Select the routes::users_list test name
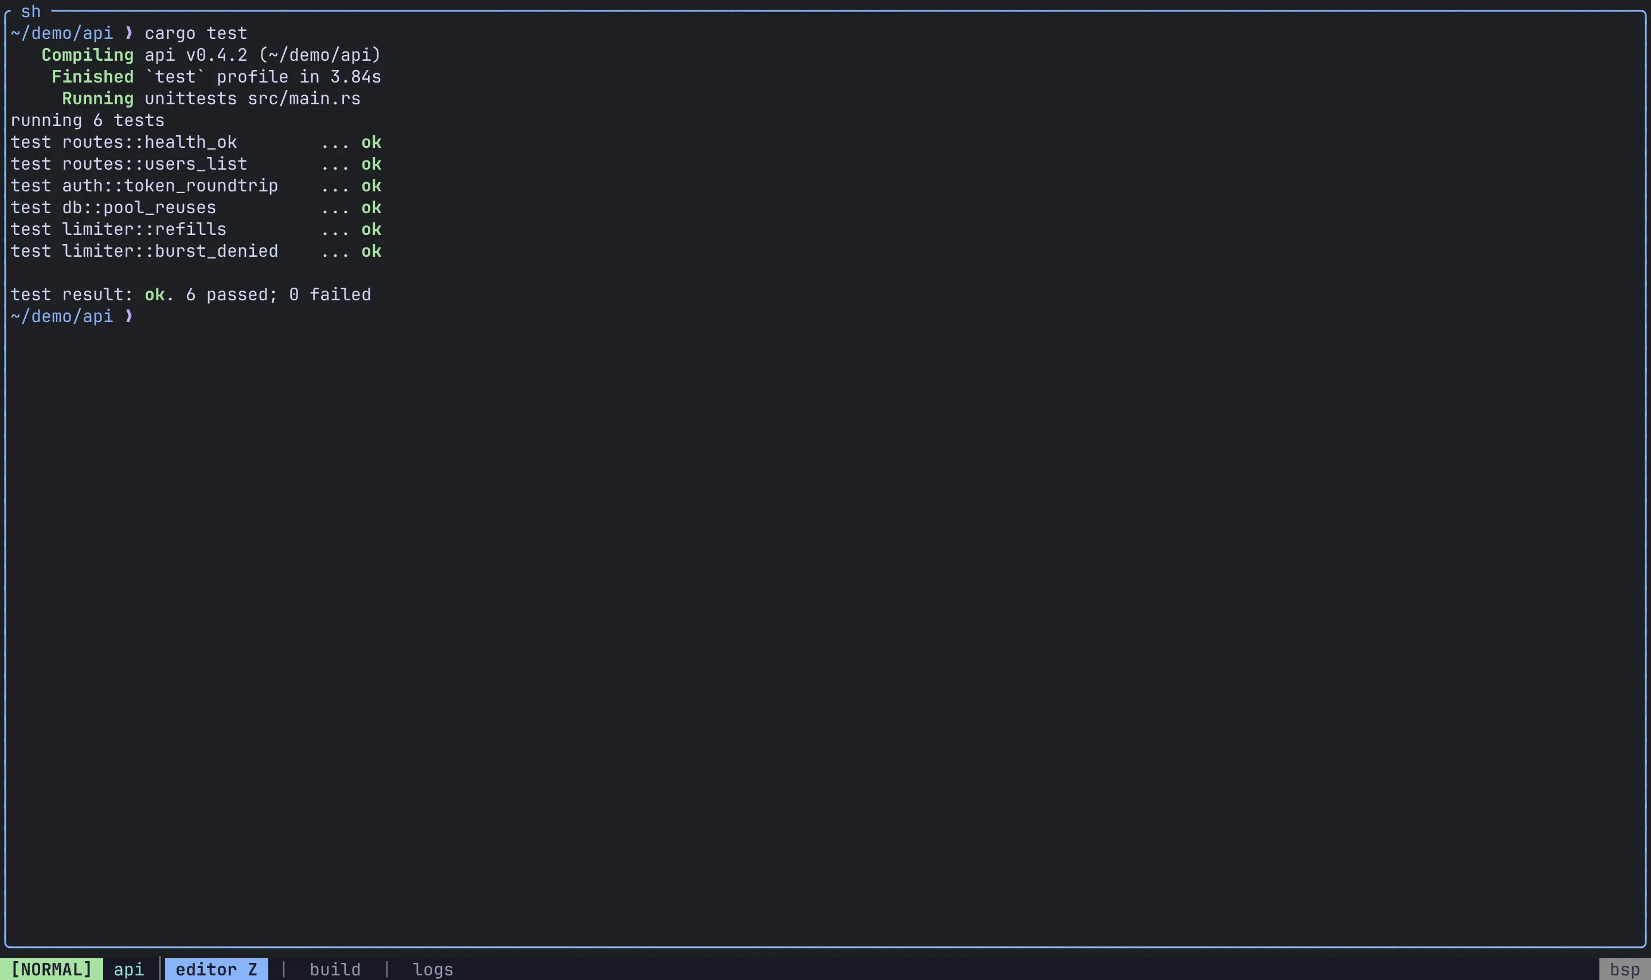 (155, 164)
